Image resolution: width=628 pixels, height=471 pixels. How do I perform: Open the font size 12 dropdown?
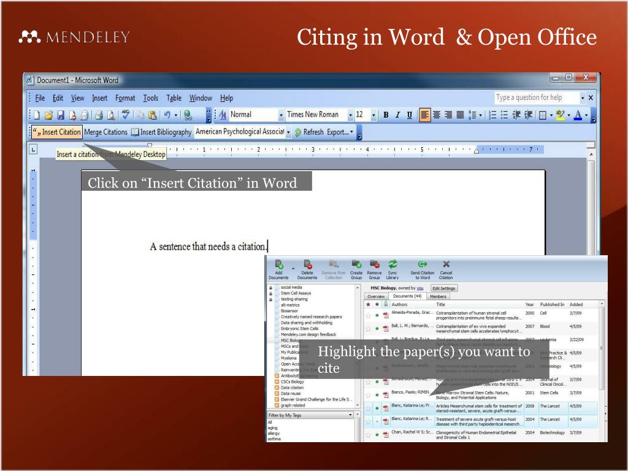tap(373, 115)
